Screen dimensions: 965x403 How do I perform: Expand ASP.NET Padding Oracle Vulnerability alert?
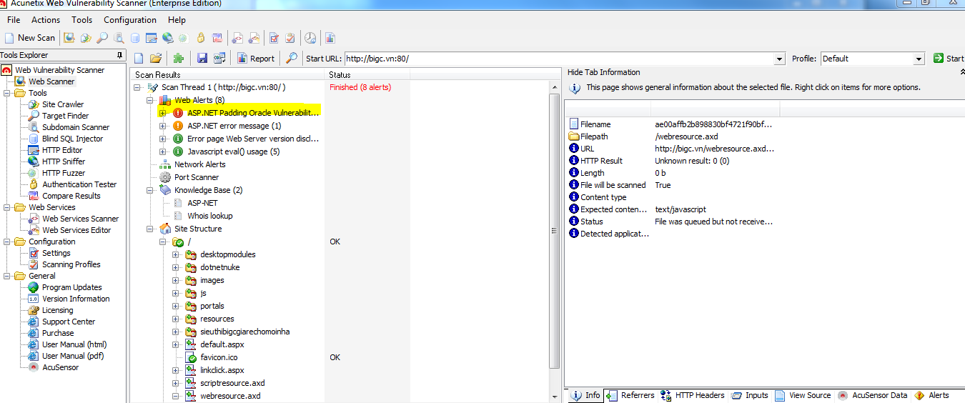(x=163, y=113)
